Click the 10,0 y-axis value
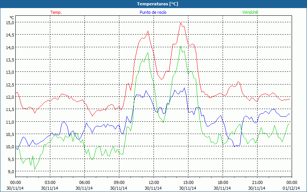307x192 pixels. pyautogui.click(x=10, y=146)
